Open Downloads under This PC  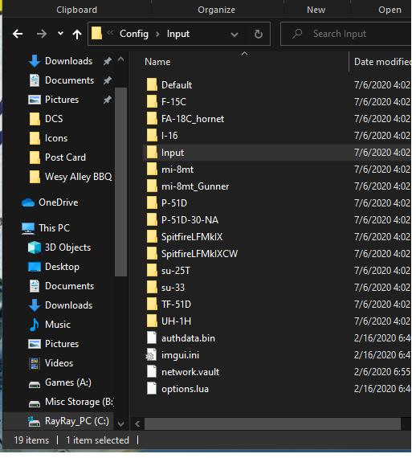[x=60, y=305]
